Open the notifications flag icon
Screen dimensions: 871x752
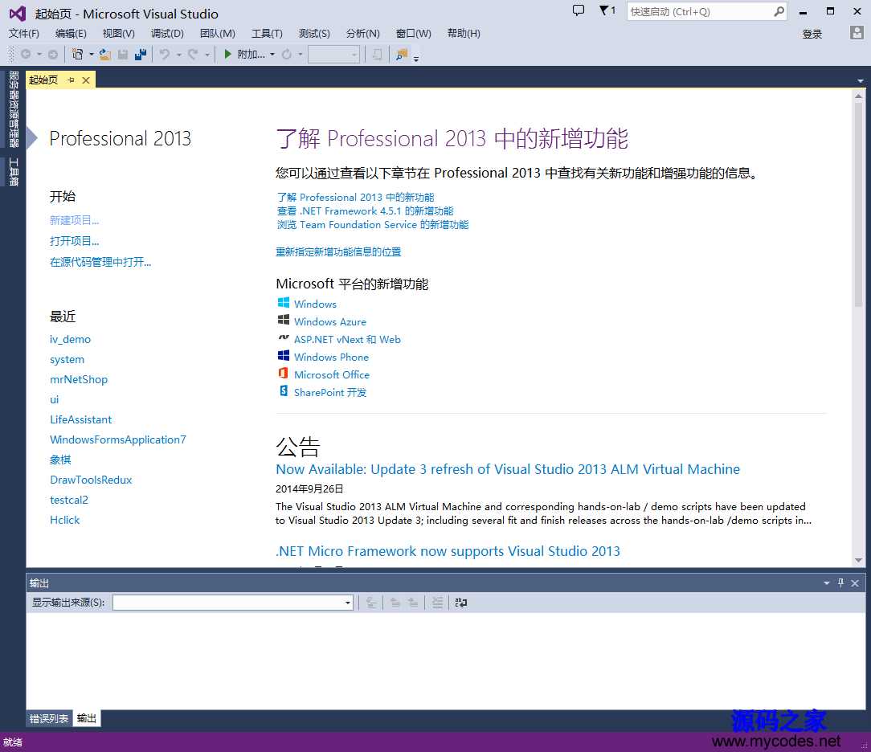point(607,10)
